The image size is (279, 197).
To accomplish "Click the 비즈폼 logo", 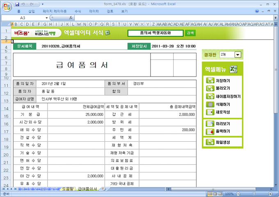I will (x=22, y=33).
